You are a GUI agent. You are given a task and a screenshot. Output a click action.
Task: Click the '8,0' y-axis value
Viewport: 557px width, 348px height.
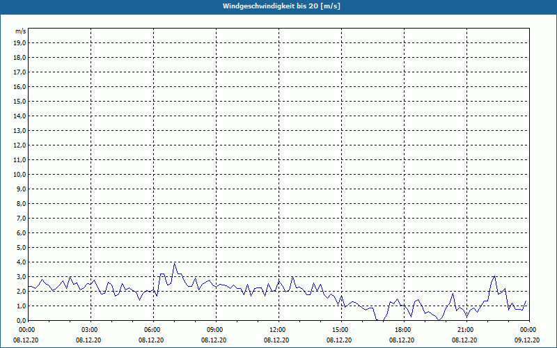[22, 203]
